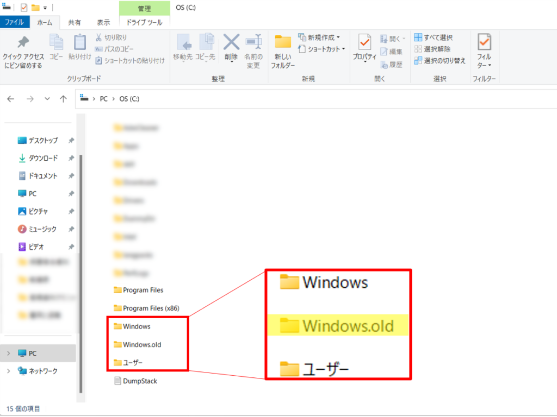Viewport: 557px width, 417px height.
Task: Click the Move To icon
Action: pos(183,42)
